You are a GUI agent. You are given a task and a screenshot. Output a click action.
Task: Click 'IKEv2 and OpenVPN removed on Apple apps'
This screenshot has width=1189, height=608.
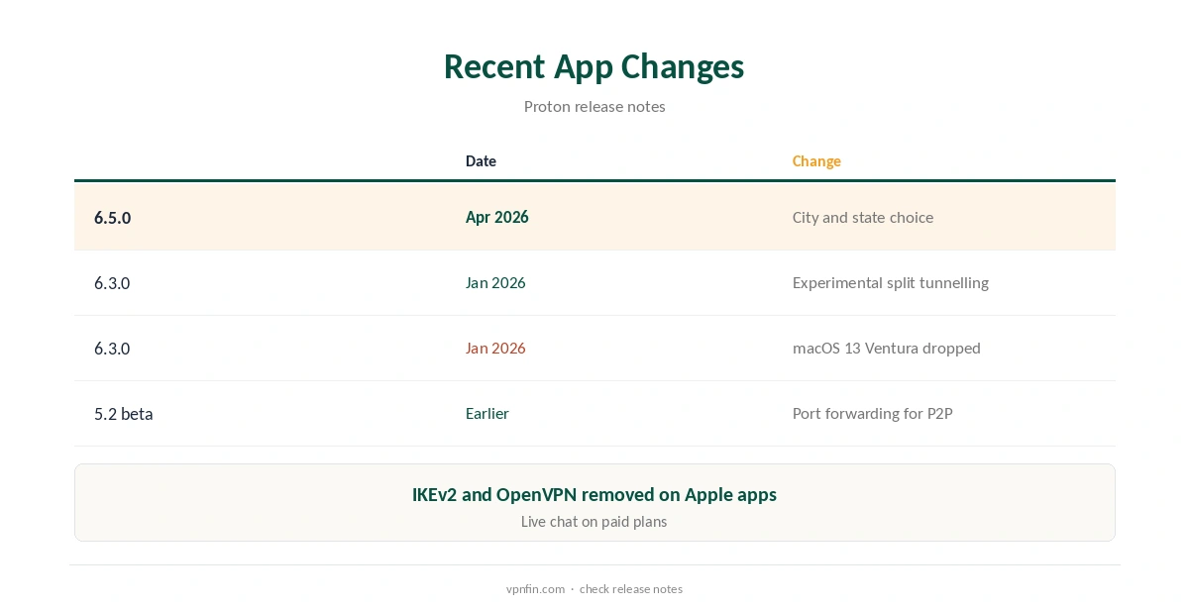pyautogui.click(x=594, y=494)
